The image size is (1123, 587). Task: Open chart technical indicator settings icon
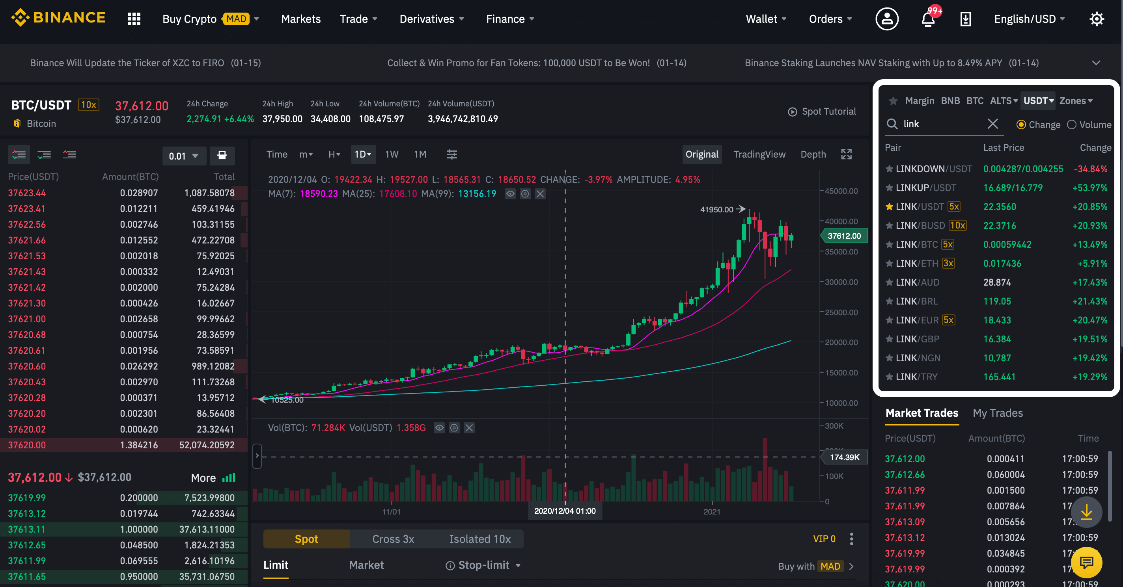(451, 154)
